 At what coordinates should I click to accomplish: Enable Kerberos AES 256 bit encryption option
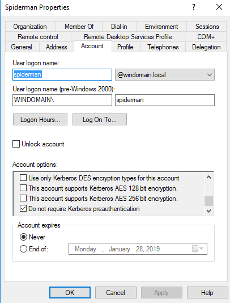click(x=23, y=198)
